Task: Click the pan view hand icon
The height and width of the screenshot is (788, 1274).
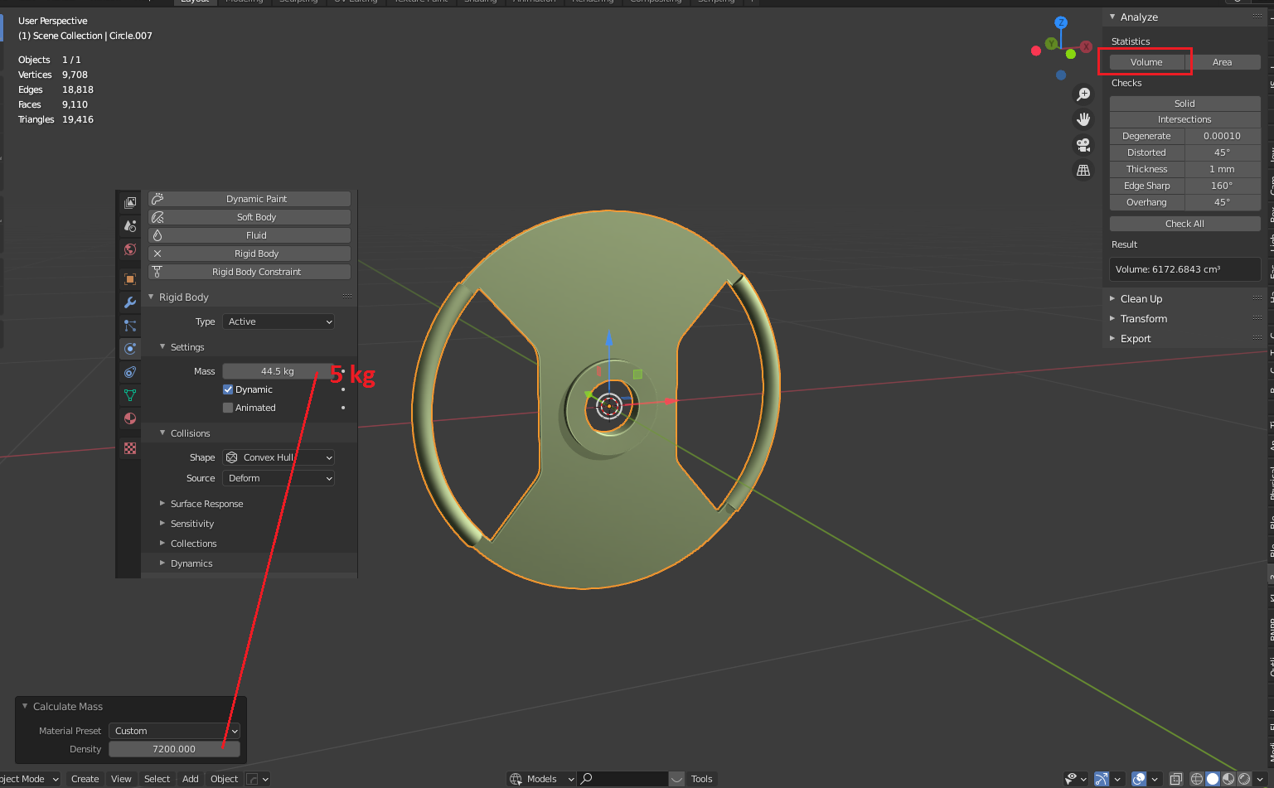Action: click(1083, 119)
